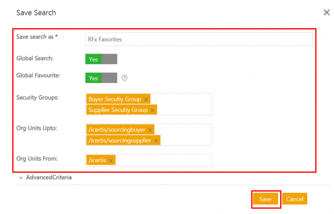This screenshot has height=214, width=334.
Task: Close the Save Search dialog
Action: tap(326, 13)
